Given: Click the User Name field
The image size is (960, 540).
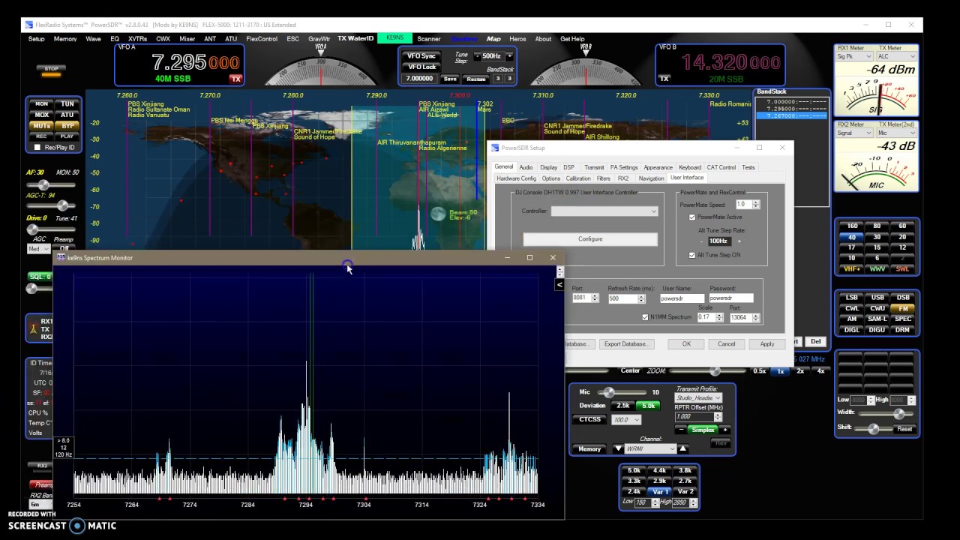Looking at the screenshot, I should tap(681, 298).
